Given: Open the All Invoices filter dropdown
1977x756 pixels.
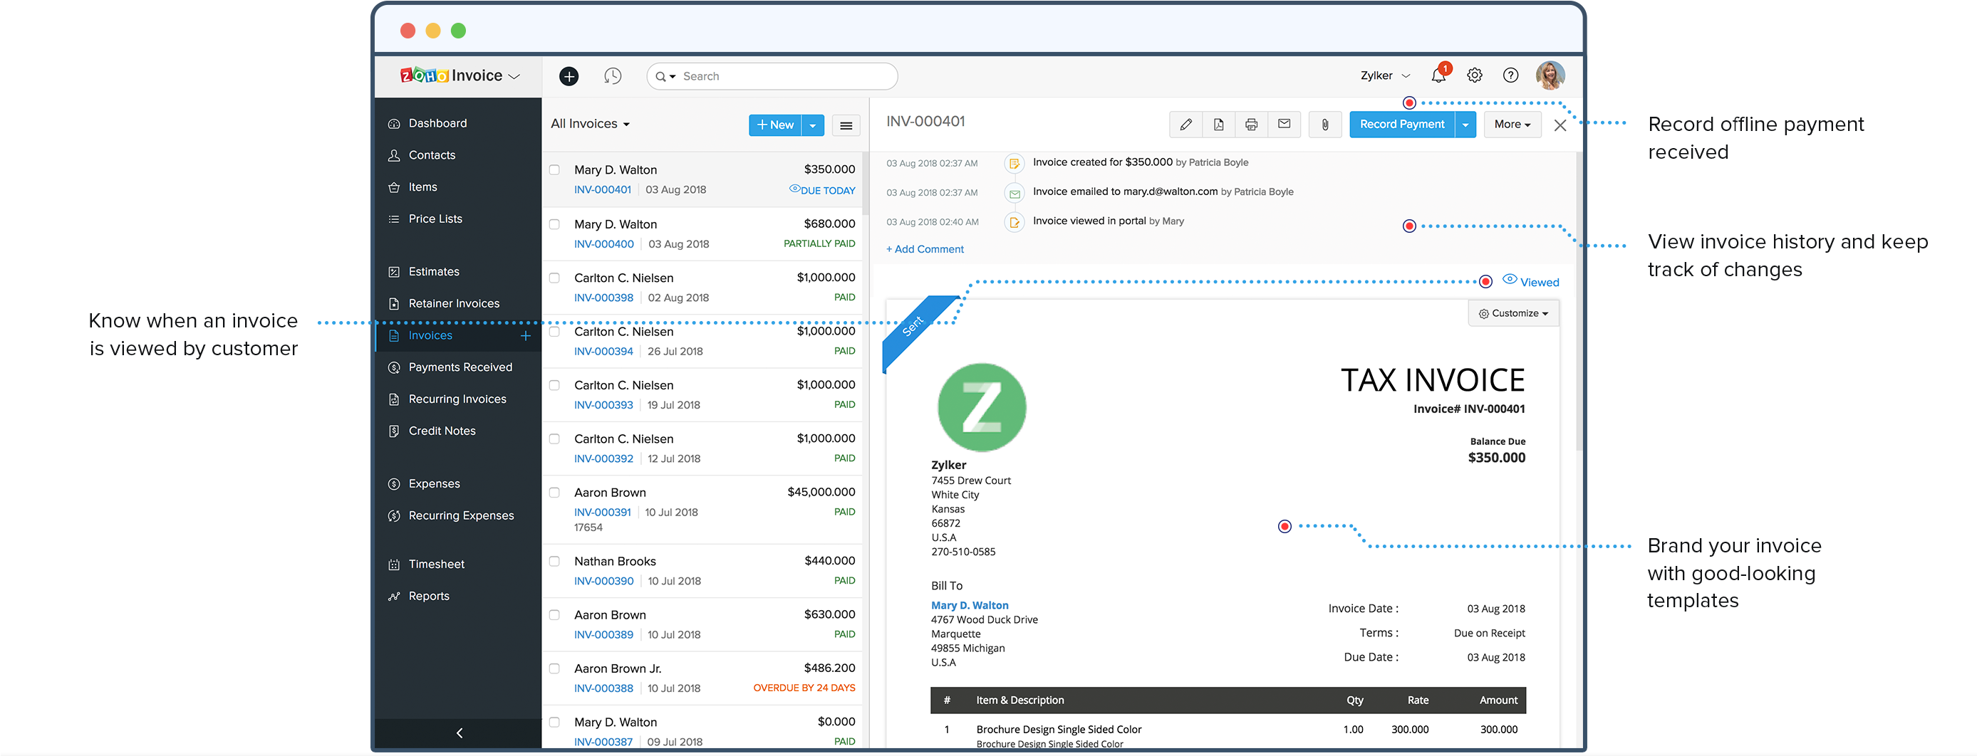Looking at the screenshot, I should click(x=588, y=123).
